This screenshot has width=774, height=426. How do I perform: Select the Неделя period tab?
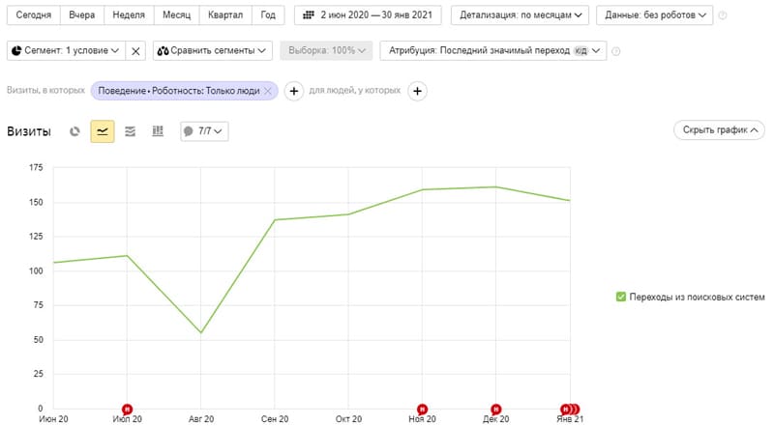(129, 15)
